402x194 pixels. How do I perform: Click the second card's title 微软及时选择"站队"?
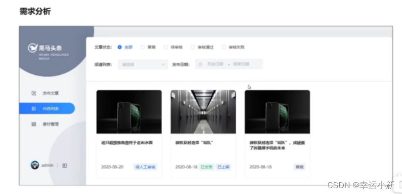[x=194, y=143]
